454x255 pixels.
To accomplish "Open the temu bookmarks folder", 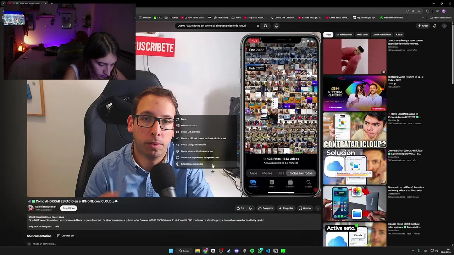I will coord(236,18).
